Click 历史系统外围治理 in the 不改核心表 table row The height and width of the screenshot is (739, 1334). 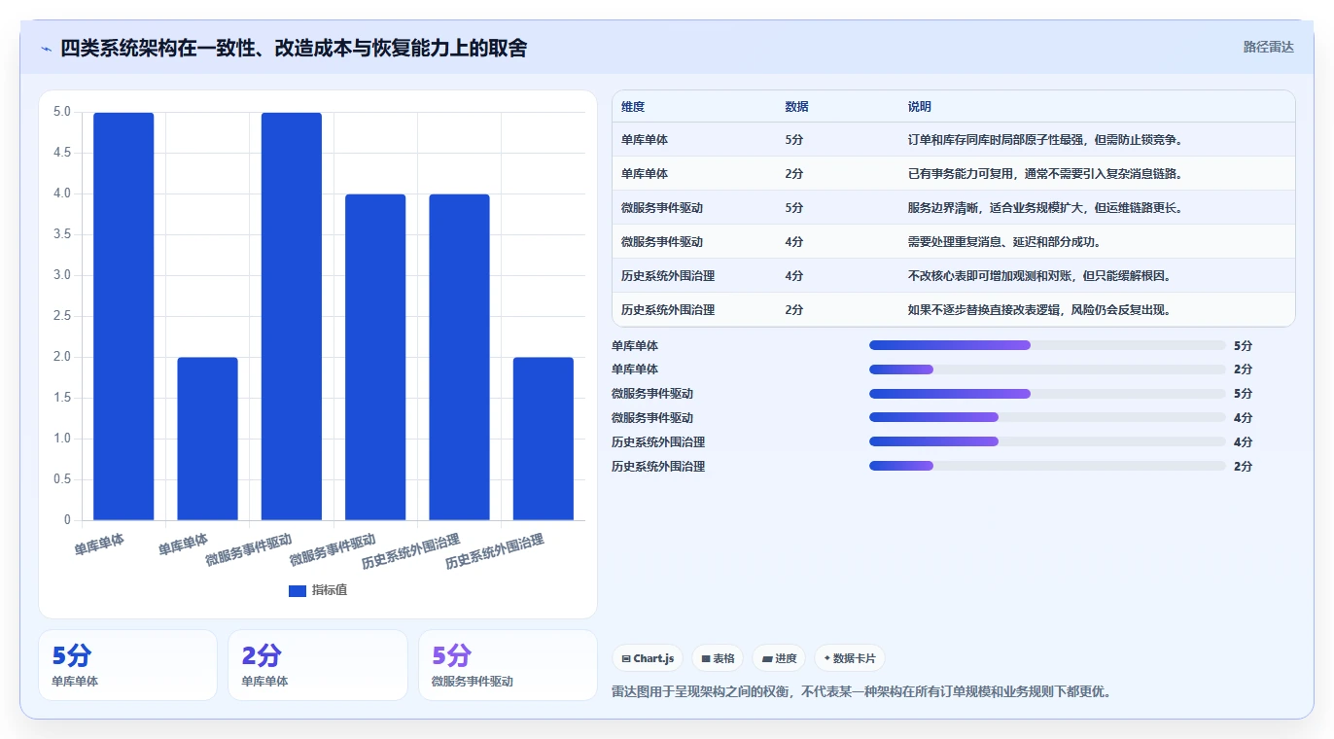click(x=668, y=276)
